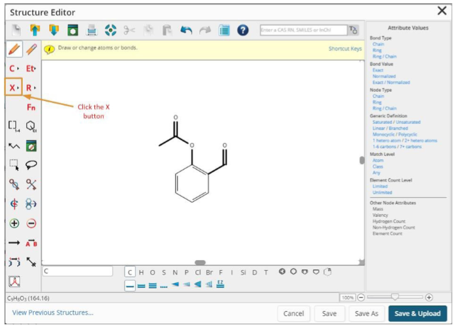Close the Structure Editor dialog
Image resolution: width=455 pixels, height=328 pixels.
tap(442, 11)
